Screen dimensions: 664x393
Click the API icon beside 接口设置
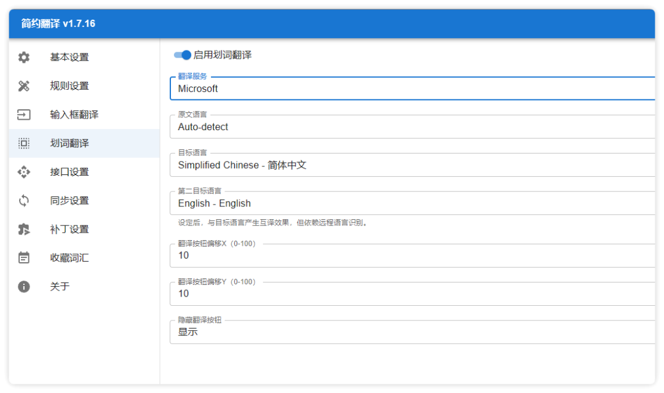(24, 172)
